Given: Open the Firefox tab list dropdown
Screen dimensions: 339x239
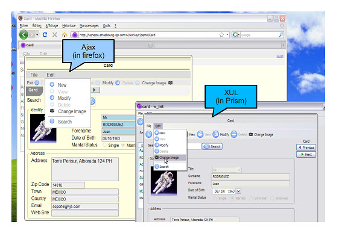Looking at the screenshot, I should coord(284,45).
